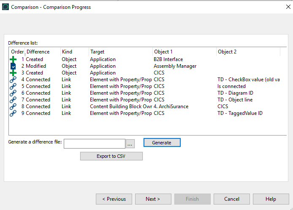Click the green plus icon in row 3
293x210 pixels.
point(13,73)
